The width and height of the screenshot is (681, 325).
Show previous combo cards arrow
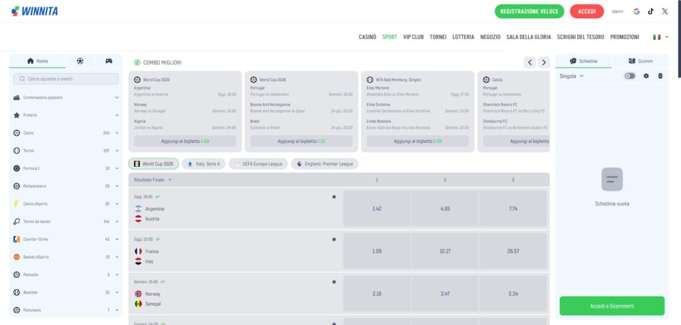(529, 62)
